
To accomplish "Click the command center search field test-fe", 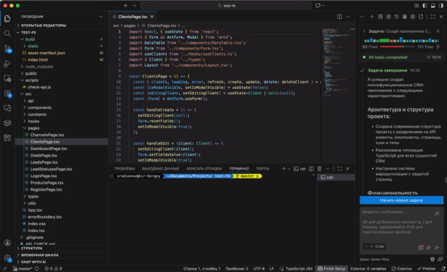I will coord(226,5).
